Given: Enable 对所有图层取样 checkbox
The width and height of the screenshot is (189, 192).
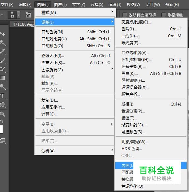Looking at the screenshot, I should 125,15.
